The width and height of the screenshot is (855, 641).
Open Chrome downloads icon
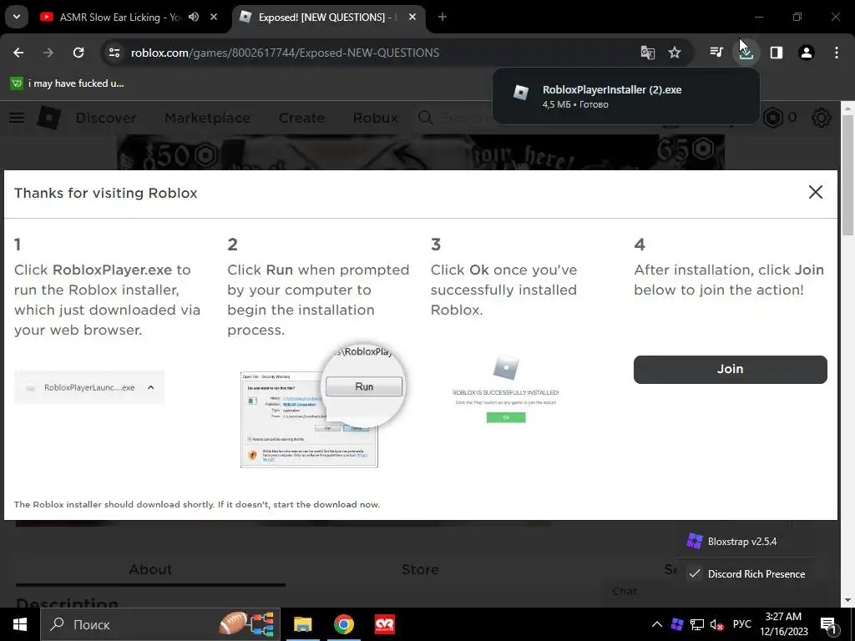coord(746,53)
